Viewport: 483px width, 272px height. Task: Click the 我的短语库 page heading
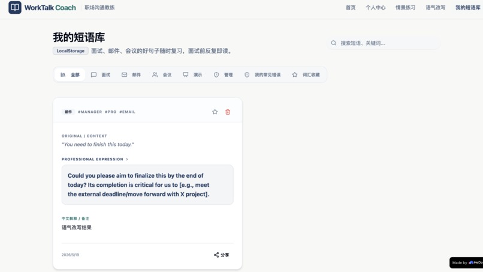(79, 37)
